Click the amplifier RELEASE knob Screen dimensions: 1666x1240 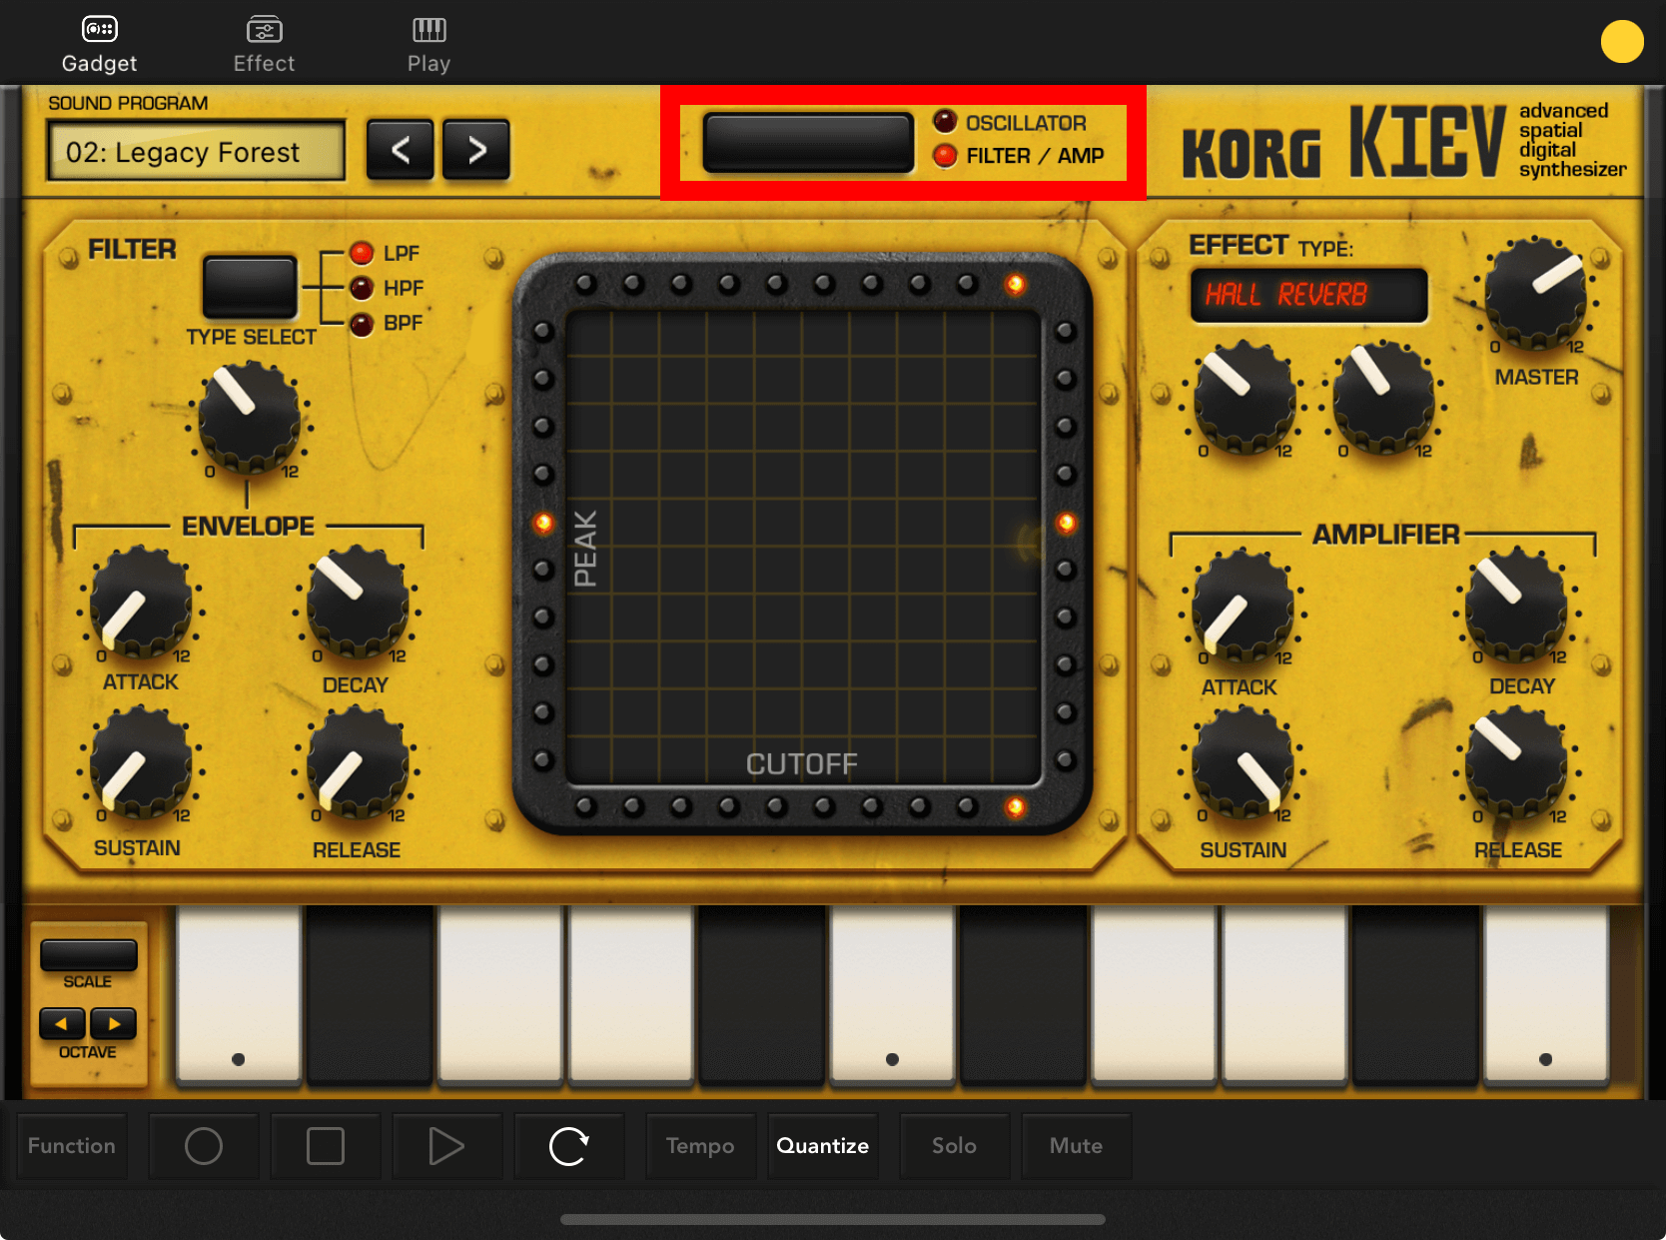click(1516, 764)
